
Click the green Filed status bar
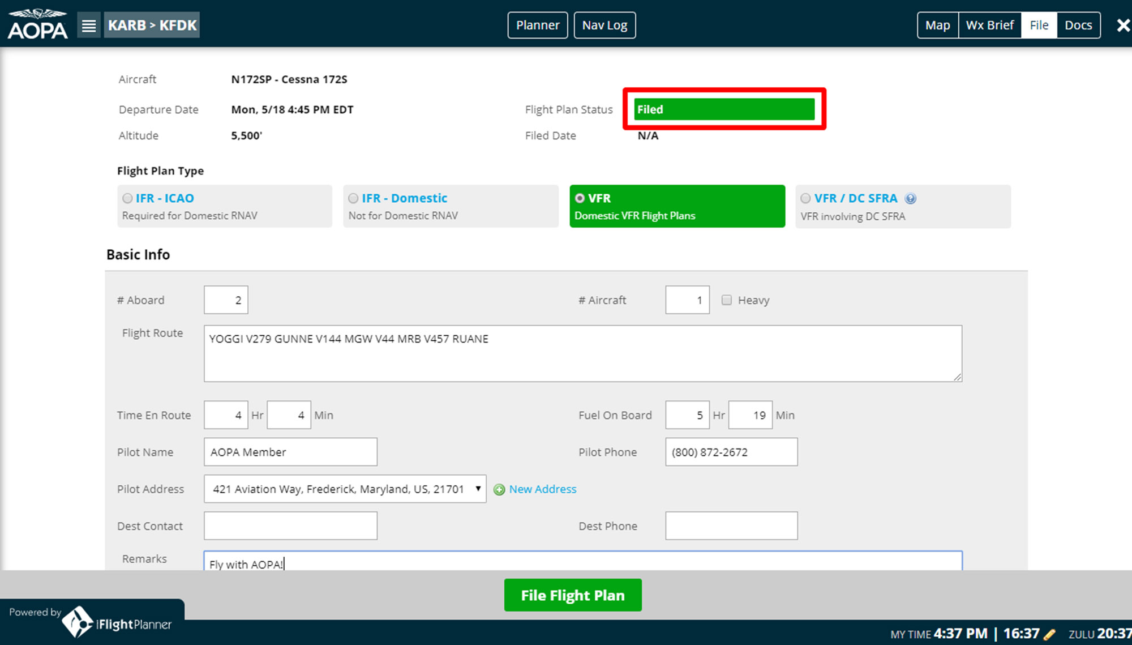[x=724, y=109]
